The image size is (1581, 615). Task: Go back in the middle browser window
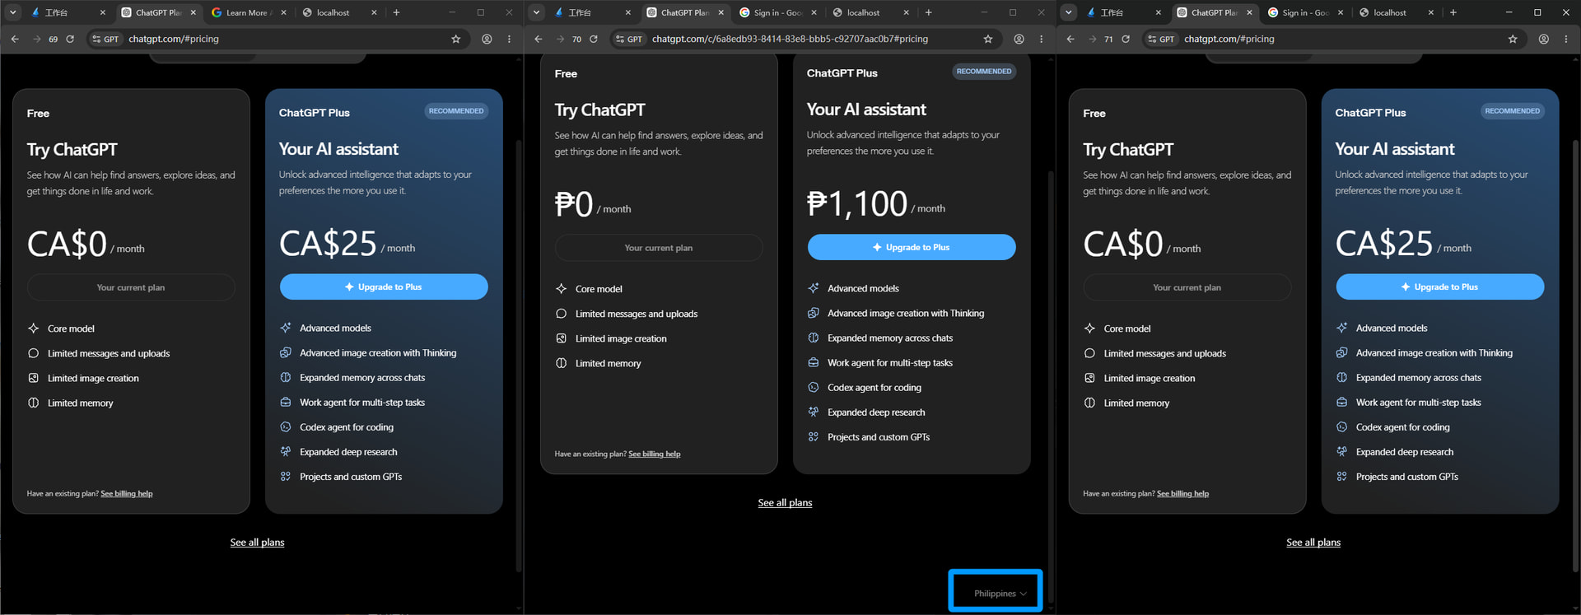point(539,39)
